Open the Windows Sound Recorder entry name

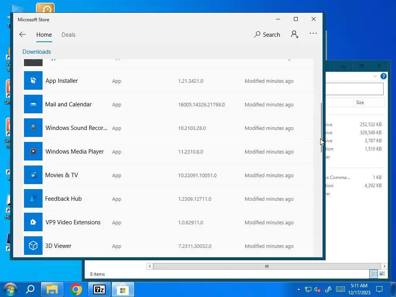[x=76, y=128]
